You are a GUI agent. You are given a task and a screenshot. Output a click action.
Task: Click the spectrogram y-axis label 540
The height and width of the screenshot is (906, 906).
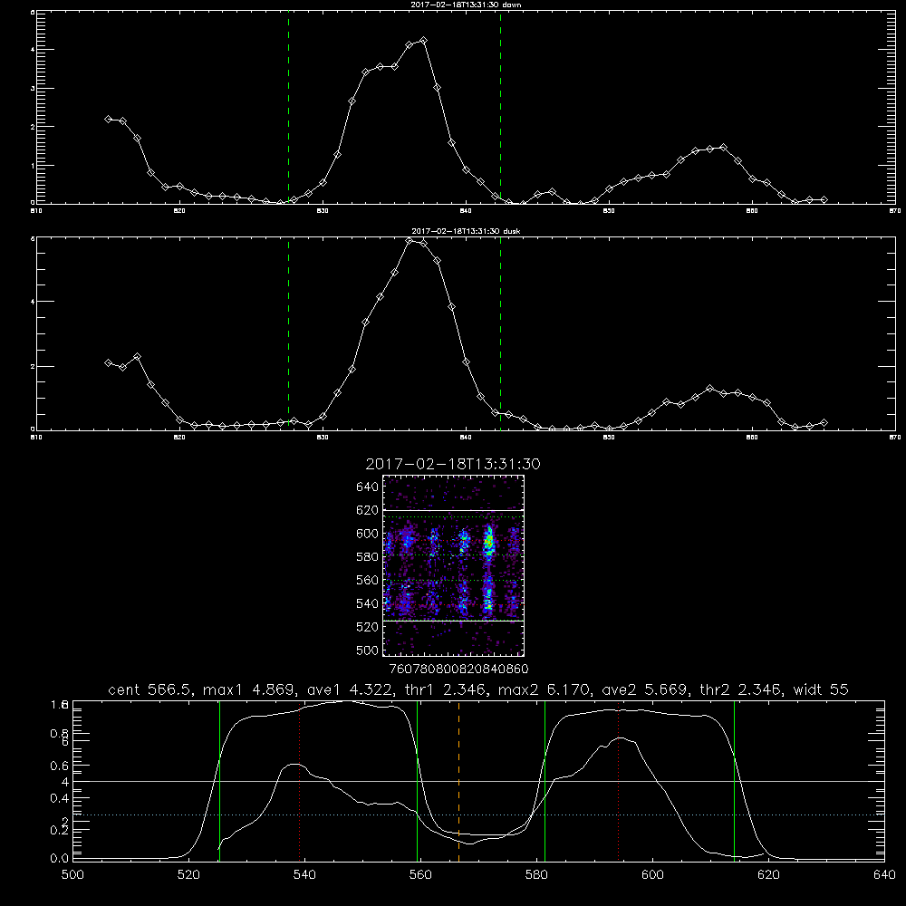pos(368,603)
